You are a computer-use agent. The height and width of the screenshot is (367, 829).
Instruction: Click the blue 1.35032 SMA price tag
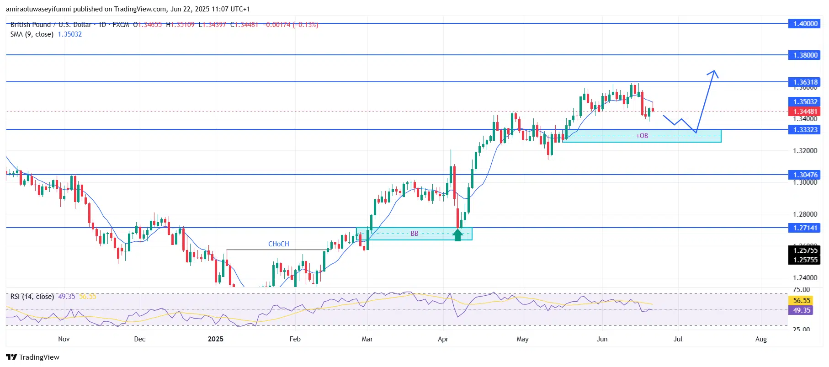point(805,102)
